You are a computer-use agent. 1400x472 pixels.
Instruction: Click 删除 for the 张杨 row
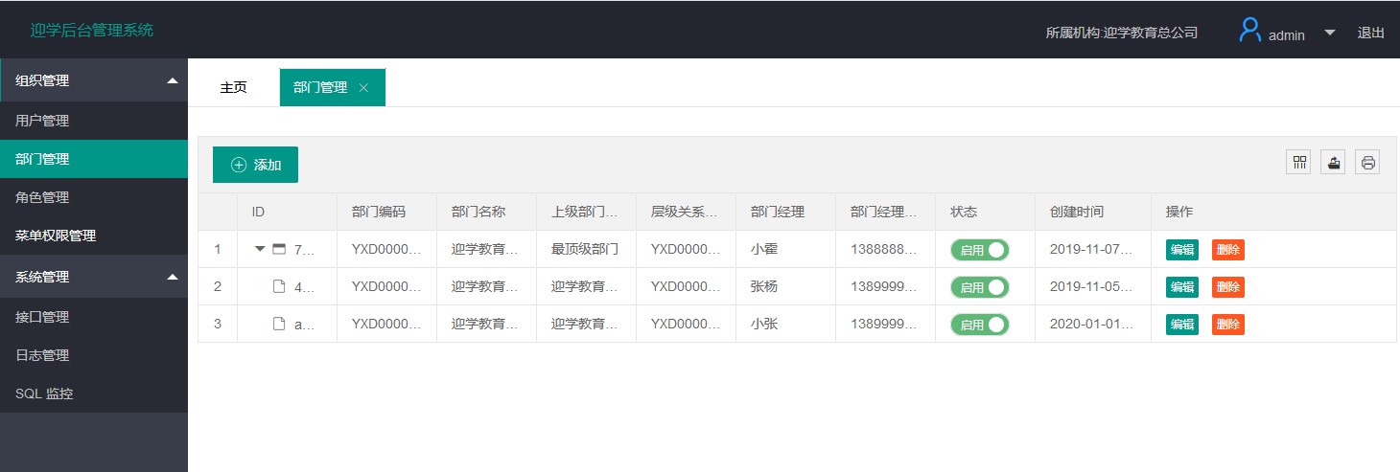[x=1228, y=287]
